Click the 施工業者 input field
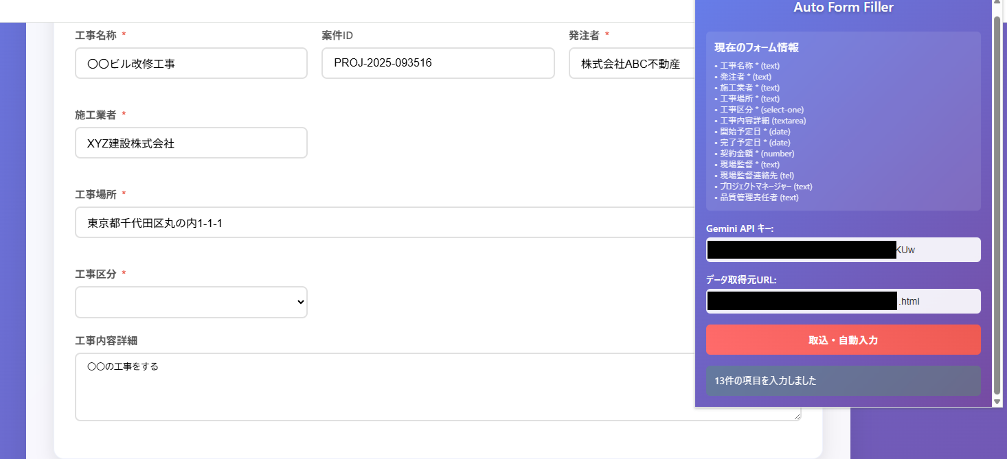 pyautogui.click(x=191, y=142)
